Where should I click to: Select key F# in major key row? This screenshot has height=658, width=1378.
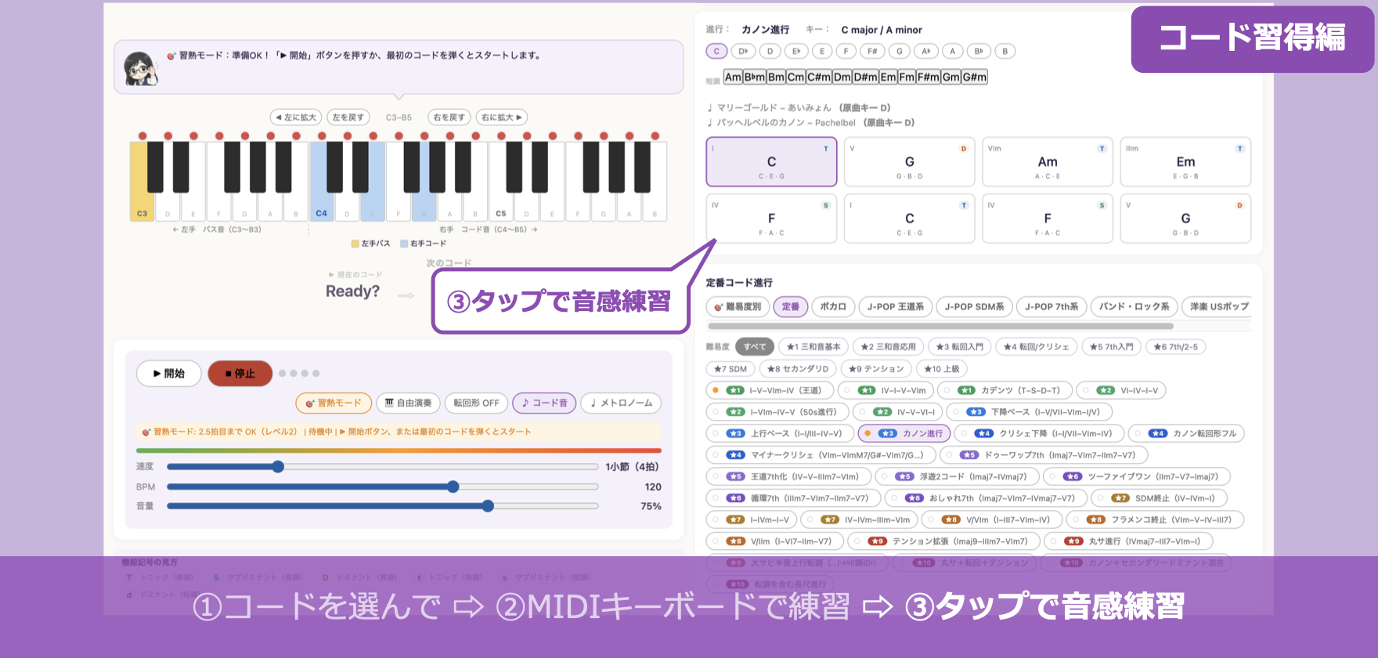[x=872, y=51]
